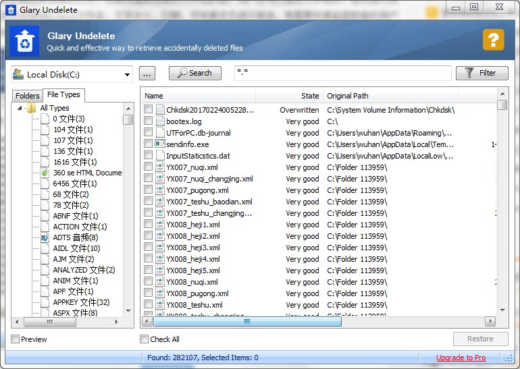Tick the Check All checkbox
This screenshot has height=369, width=520.
pyautogui.click(x=144, y=339)
